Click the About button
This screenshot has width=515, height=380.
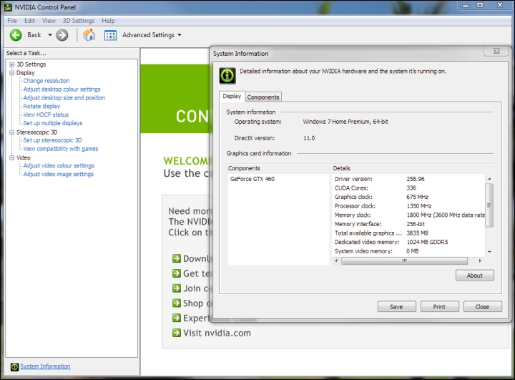475,276
